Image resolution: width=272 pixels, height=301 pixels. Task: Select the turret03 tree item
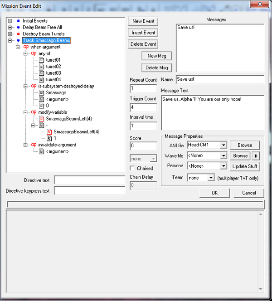[53, 73]
